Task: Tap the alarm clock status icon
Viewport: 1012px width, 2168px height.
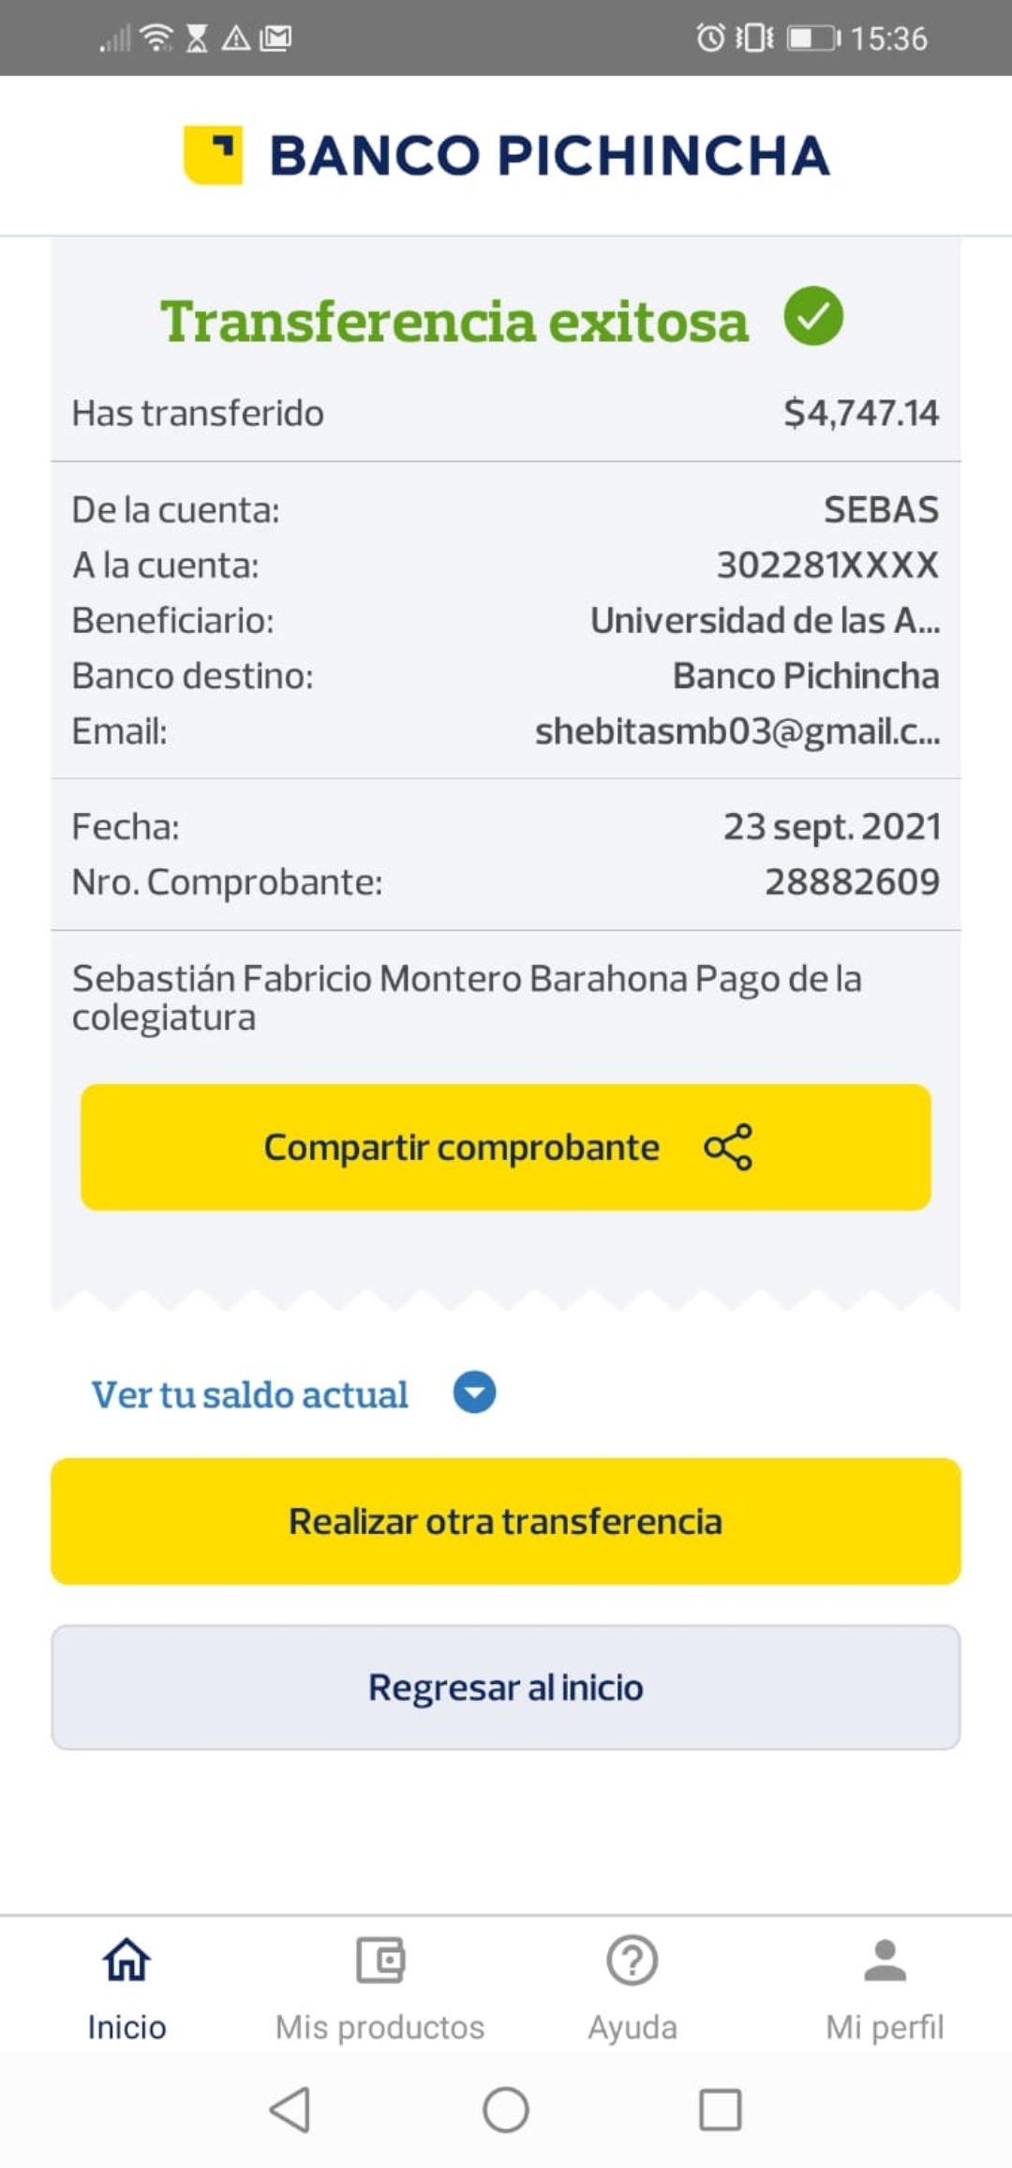Action: point(710,38)
